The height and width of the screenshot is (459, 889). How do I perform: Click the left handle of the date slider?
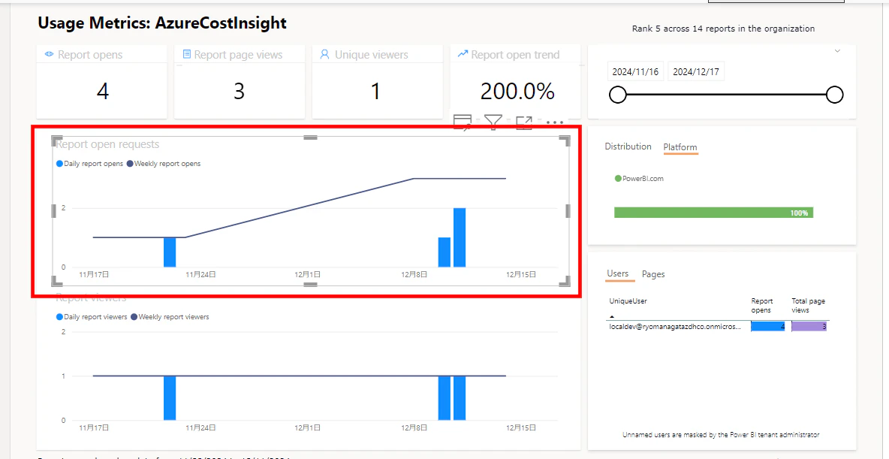[617, 95]
